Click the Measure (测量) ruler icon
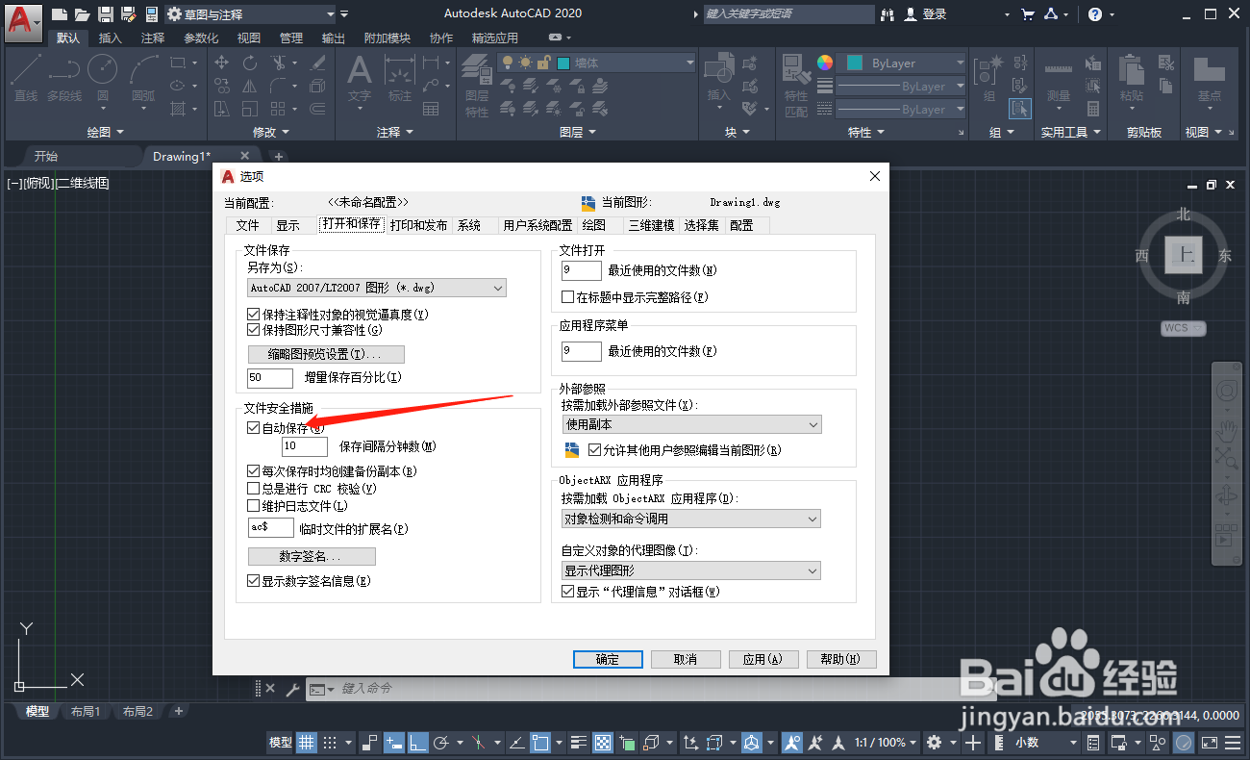 click(x=1059, y=78)
